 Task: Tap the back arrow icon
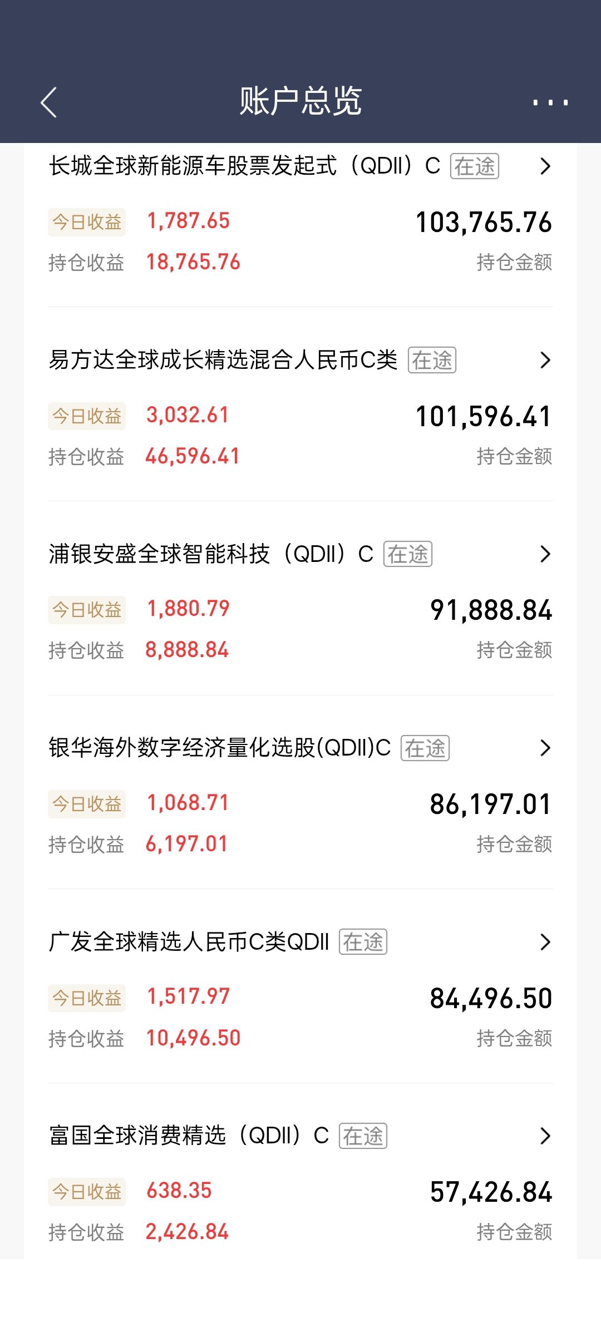tap(49, 102)
